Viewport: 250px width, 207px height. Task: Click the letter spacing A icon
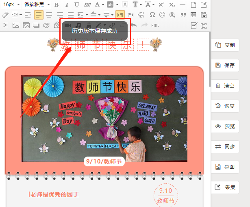tap(148, 4)
